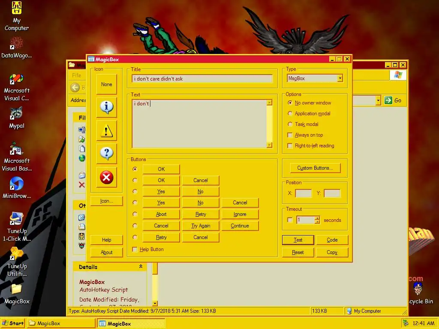Switch to MagicBox folder taskbar button
Image resolution: width=439 pixels, height=329 pixels.
click(x=62, y=323)
